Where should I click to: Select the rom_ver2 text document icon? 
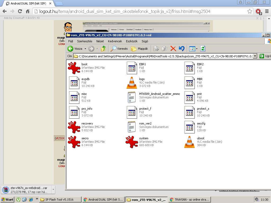click(x=132, y=127)
